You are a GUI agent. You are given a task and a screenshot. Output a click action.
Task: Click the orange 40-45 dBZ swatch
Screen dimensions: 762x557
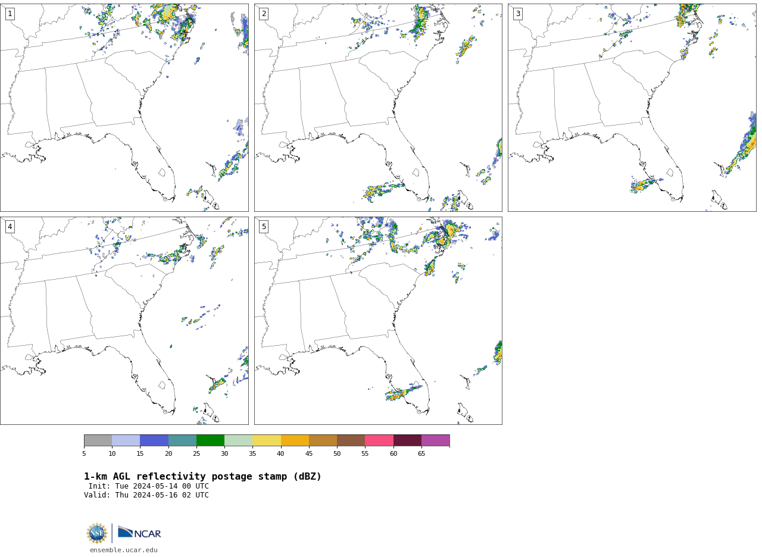295,440
